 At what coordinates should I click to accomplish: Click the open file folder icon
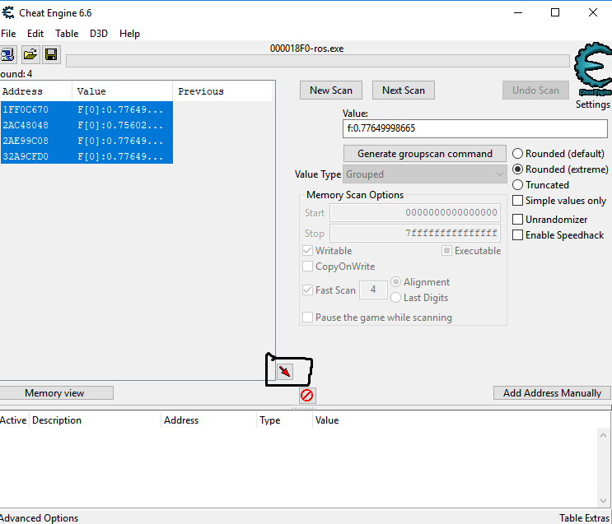30,54
